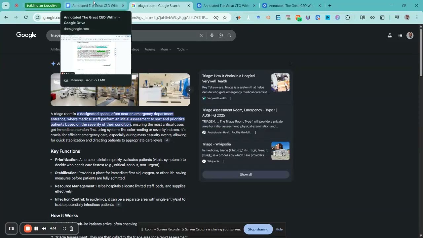Reload the current page
This screenshot has height=238, width=423.
[x=26, y=18]
